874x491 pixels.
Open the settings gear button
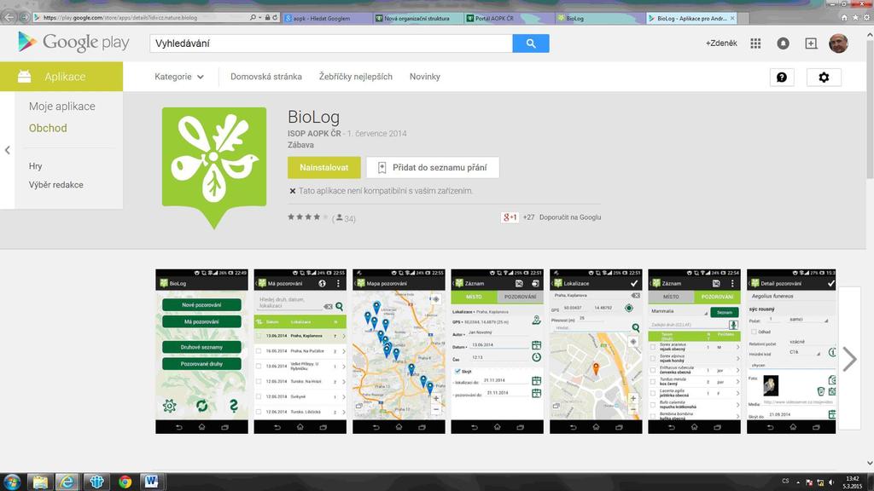point(824,78)
